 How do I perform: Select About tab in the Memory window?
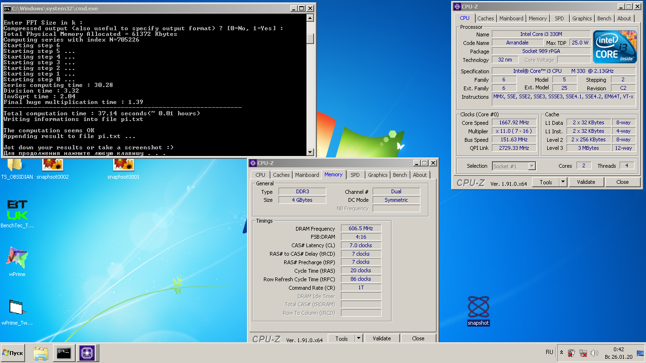pyautogui.click(x=420, y=175)
